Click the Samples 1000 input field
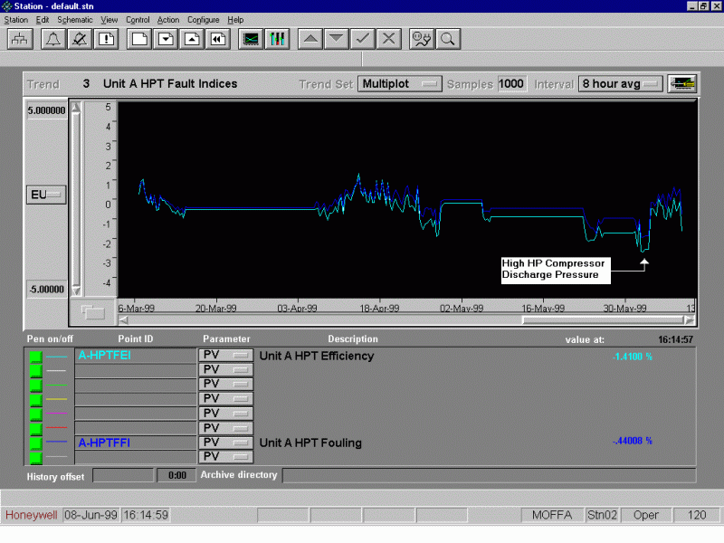The image size is (724, 543). pyautogui.click(x=511, y=84)
